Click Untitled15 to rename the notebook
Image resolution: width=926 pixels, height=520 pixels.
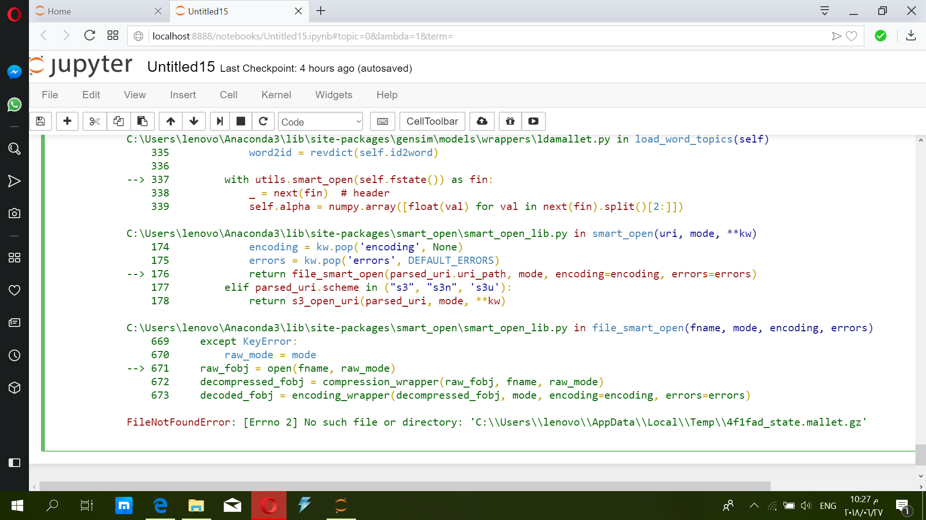181,67
